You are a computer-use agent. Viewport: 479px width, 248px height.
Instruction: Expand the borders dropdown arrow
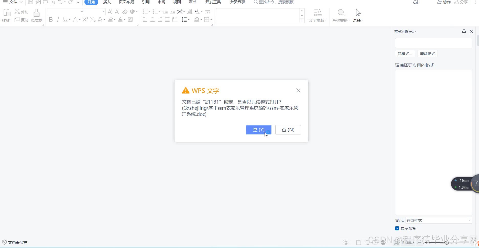(211, 20)
